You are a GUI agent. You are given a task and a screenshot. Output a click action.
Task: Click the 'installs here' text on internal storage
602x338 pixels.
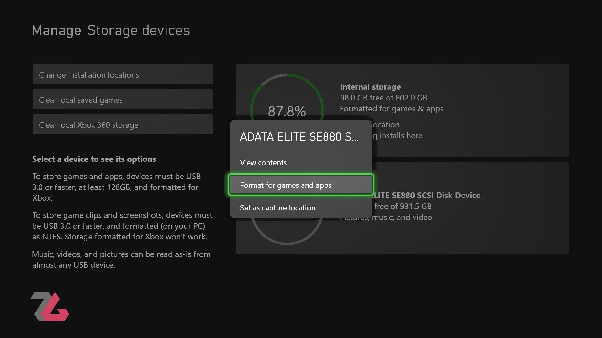(401, 136)
